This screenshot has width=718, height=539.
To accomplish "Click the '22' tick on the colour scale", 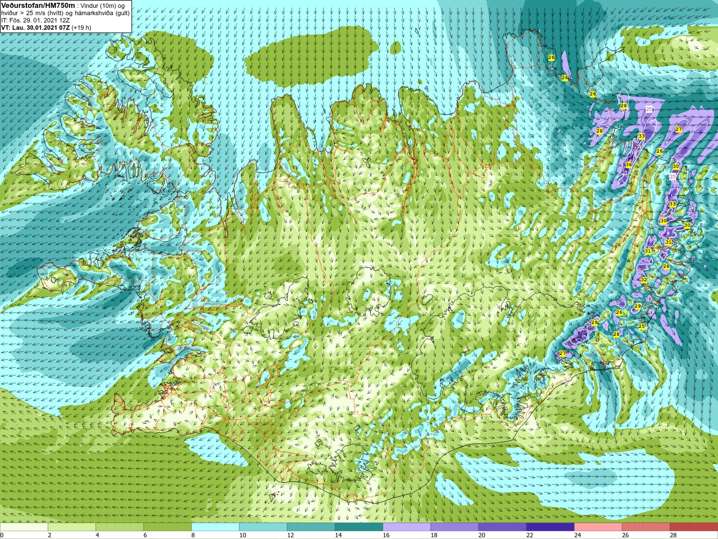I will pyautogui.click(x=530, y=535).
